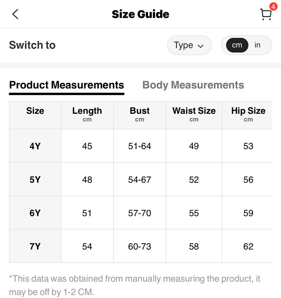Click the Length column header
Screen dimensions: 281x298
(x=87, y=115)
